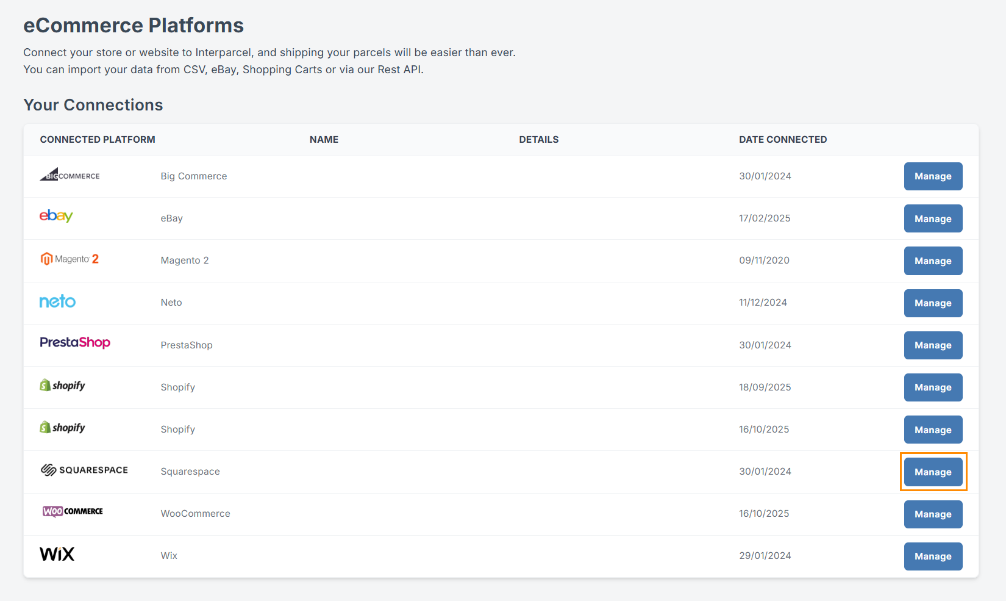
Task: Click the Wix logo
Action: pyautogui.click(x=57, y=554)
